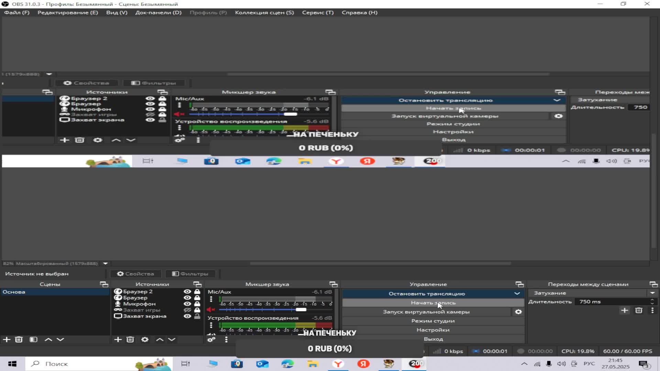Open scene filters icon in Scenes dock
The height and width of the screenshot is (371, 660).
pyautogui.click(x=33, y=339)
